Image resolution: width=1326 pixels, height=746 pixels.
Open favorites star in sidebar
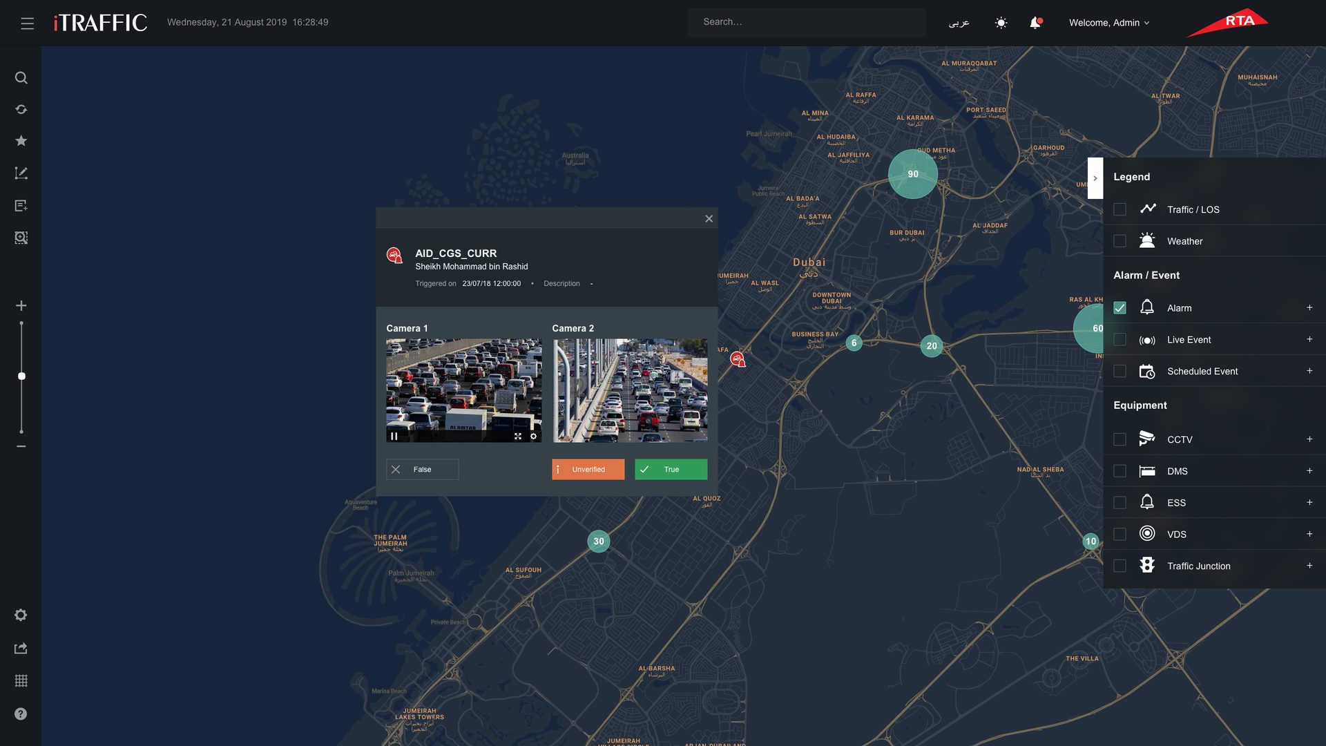coord(21,141)
